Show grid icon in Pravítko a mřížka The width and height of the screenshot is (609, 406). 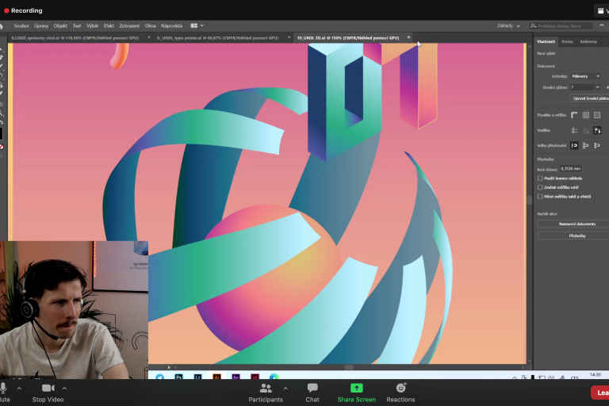point(586,115)
